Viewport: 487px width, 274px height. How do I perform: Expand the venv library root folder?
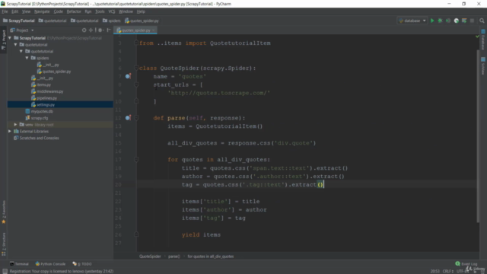[15, 125]
